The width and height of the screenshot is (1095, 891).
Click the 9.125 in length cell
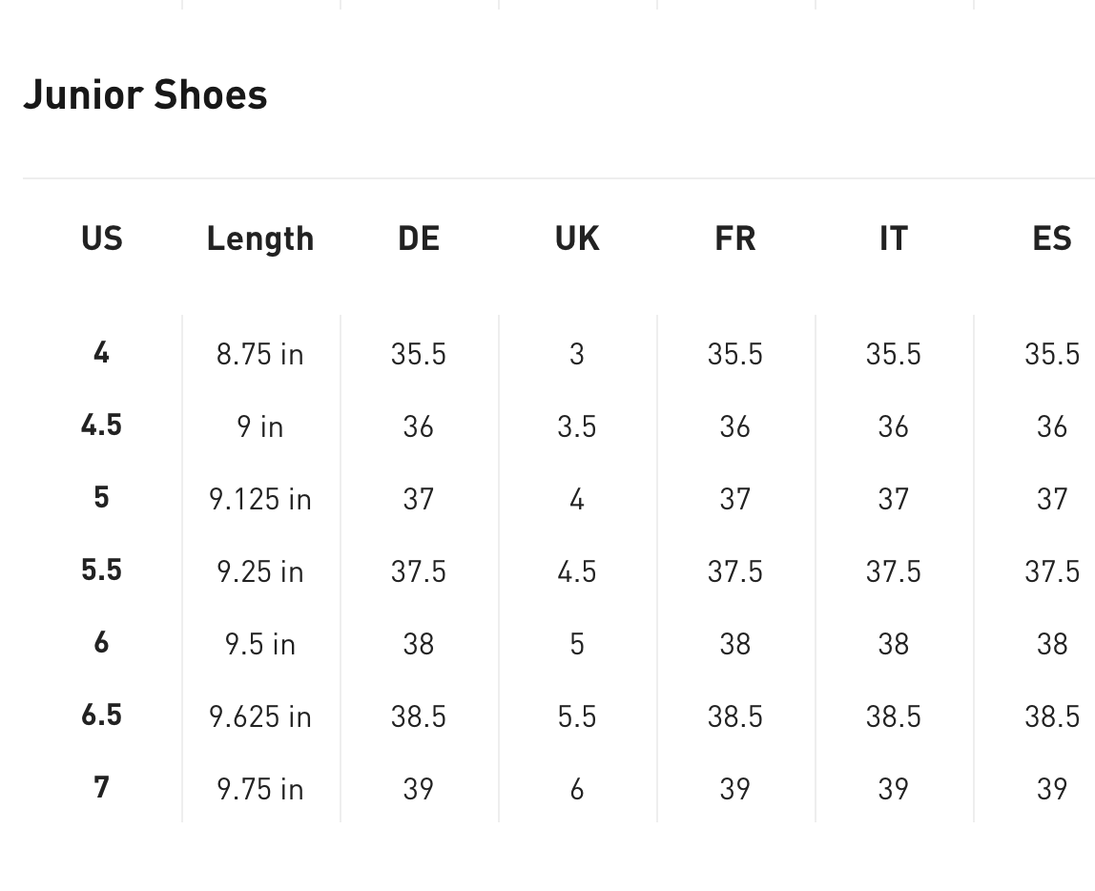pos(260,499)
